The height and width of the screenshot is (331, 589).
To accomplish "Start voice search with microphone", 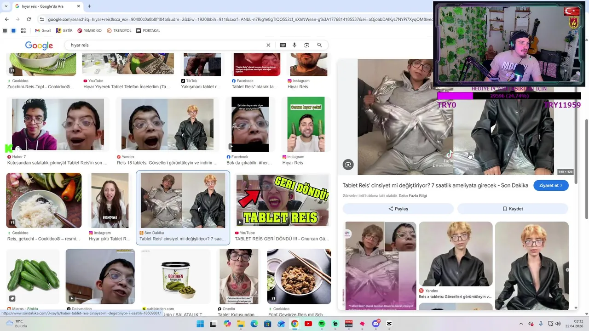I will pos(294,45).
